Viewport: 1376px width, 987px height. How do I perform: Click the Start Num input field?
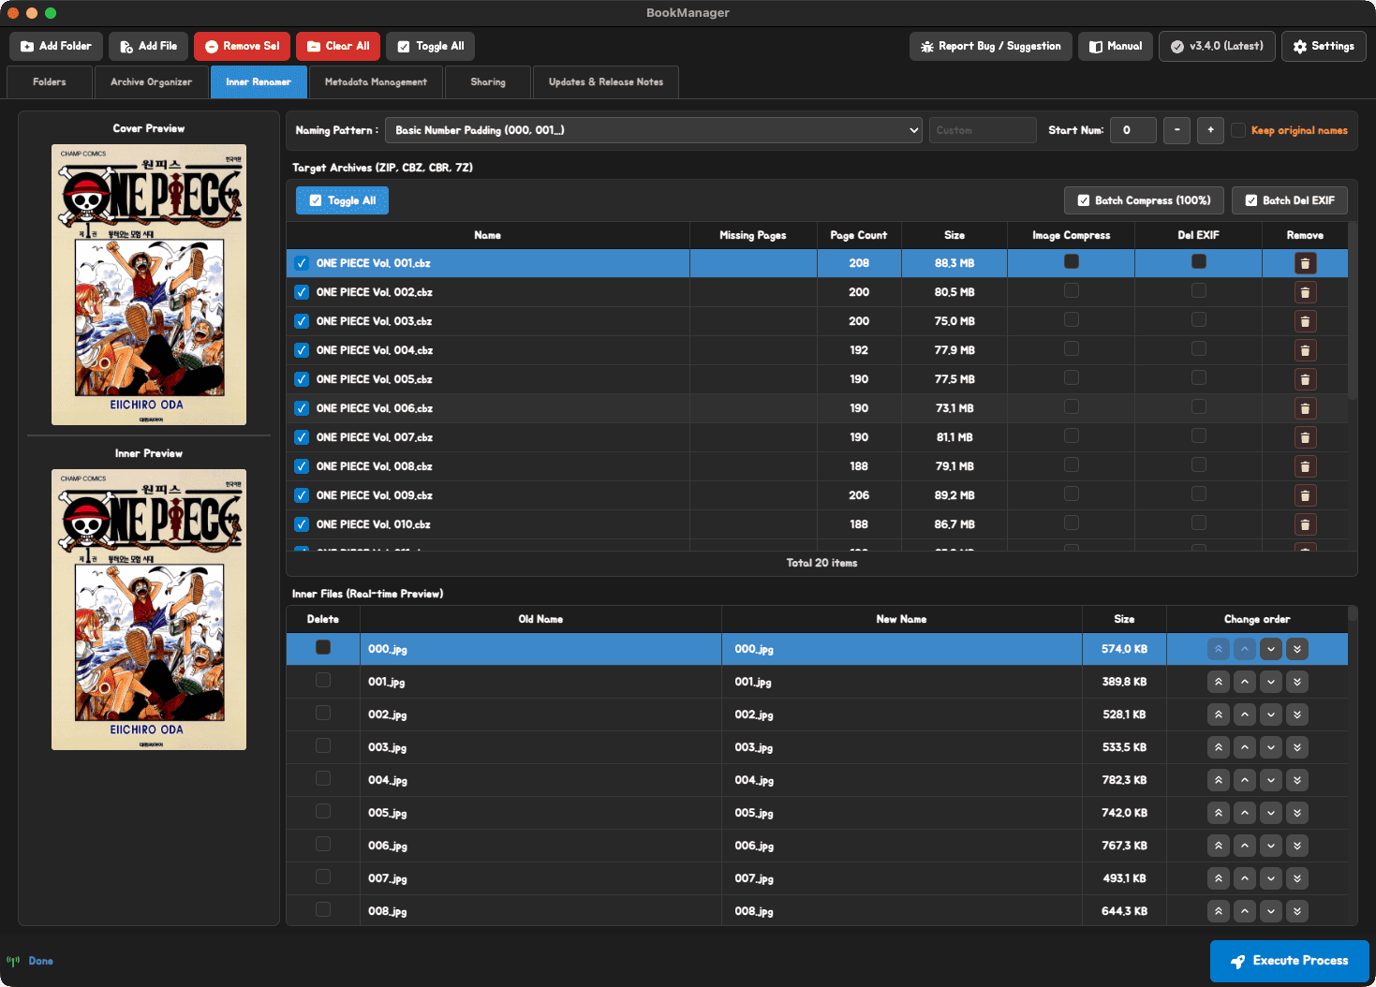click(1133, 130)
